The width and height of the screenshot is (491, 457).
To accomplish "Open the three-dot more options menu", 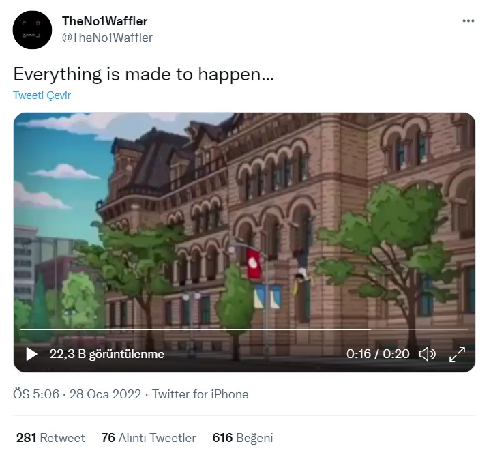I will 468,21.
